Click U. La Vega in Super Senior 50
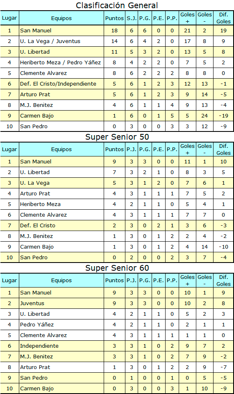This screenshot has width=234, height=394. pyautogui.click(x=35, y=183)
